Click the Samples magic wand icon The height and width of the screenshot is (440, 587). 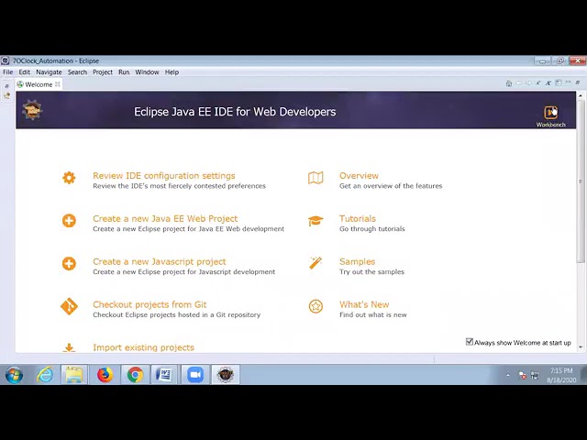click(316, 263)
